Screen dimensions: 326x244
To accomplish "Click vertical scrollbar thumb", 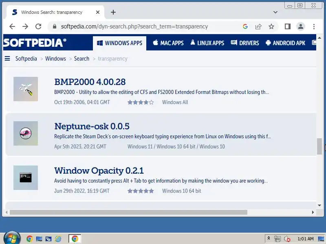I will tap(319, 146).
